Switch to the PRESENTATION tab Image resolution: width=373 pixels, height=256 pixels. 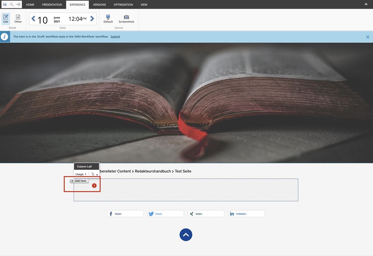click(x=52, y=5)
